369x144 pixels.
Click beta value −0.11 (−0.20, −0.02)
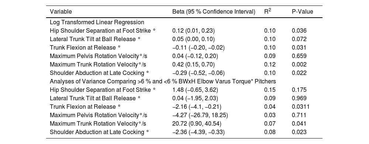(199, 47)
